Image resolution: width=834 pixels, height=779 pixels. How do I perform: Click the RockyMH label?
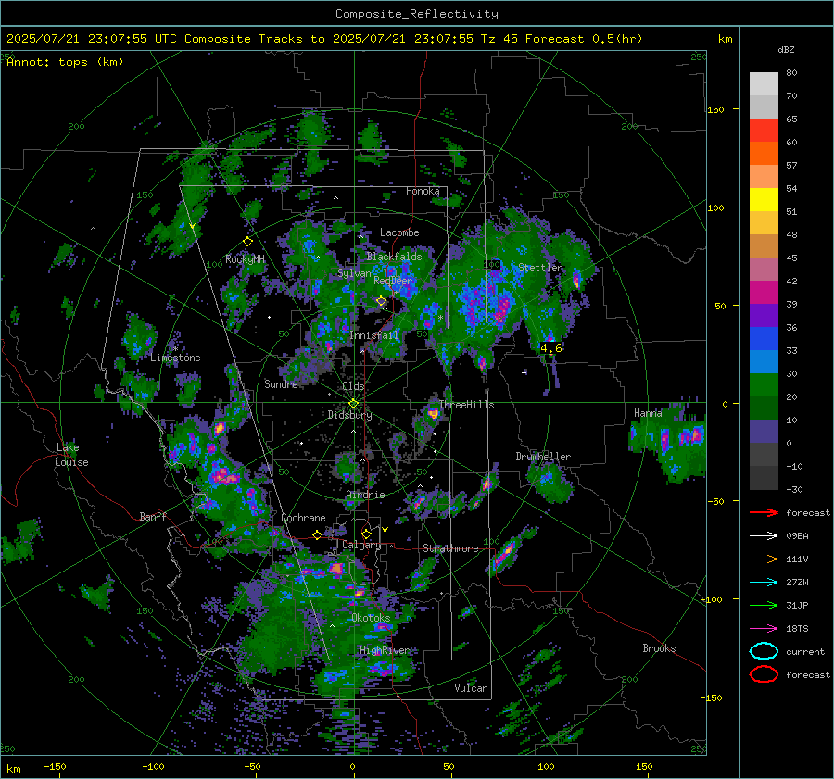point(245,259)
